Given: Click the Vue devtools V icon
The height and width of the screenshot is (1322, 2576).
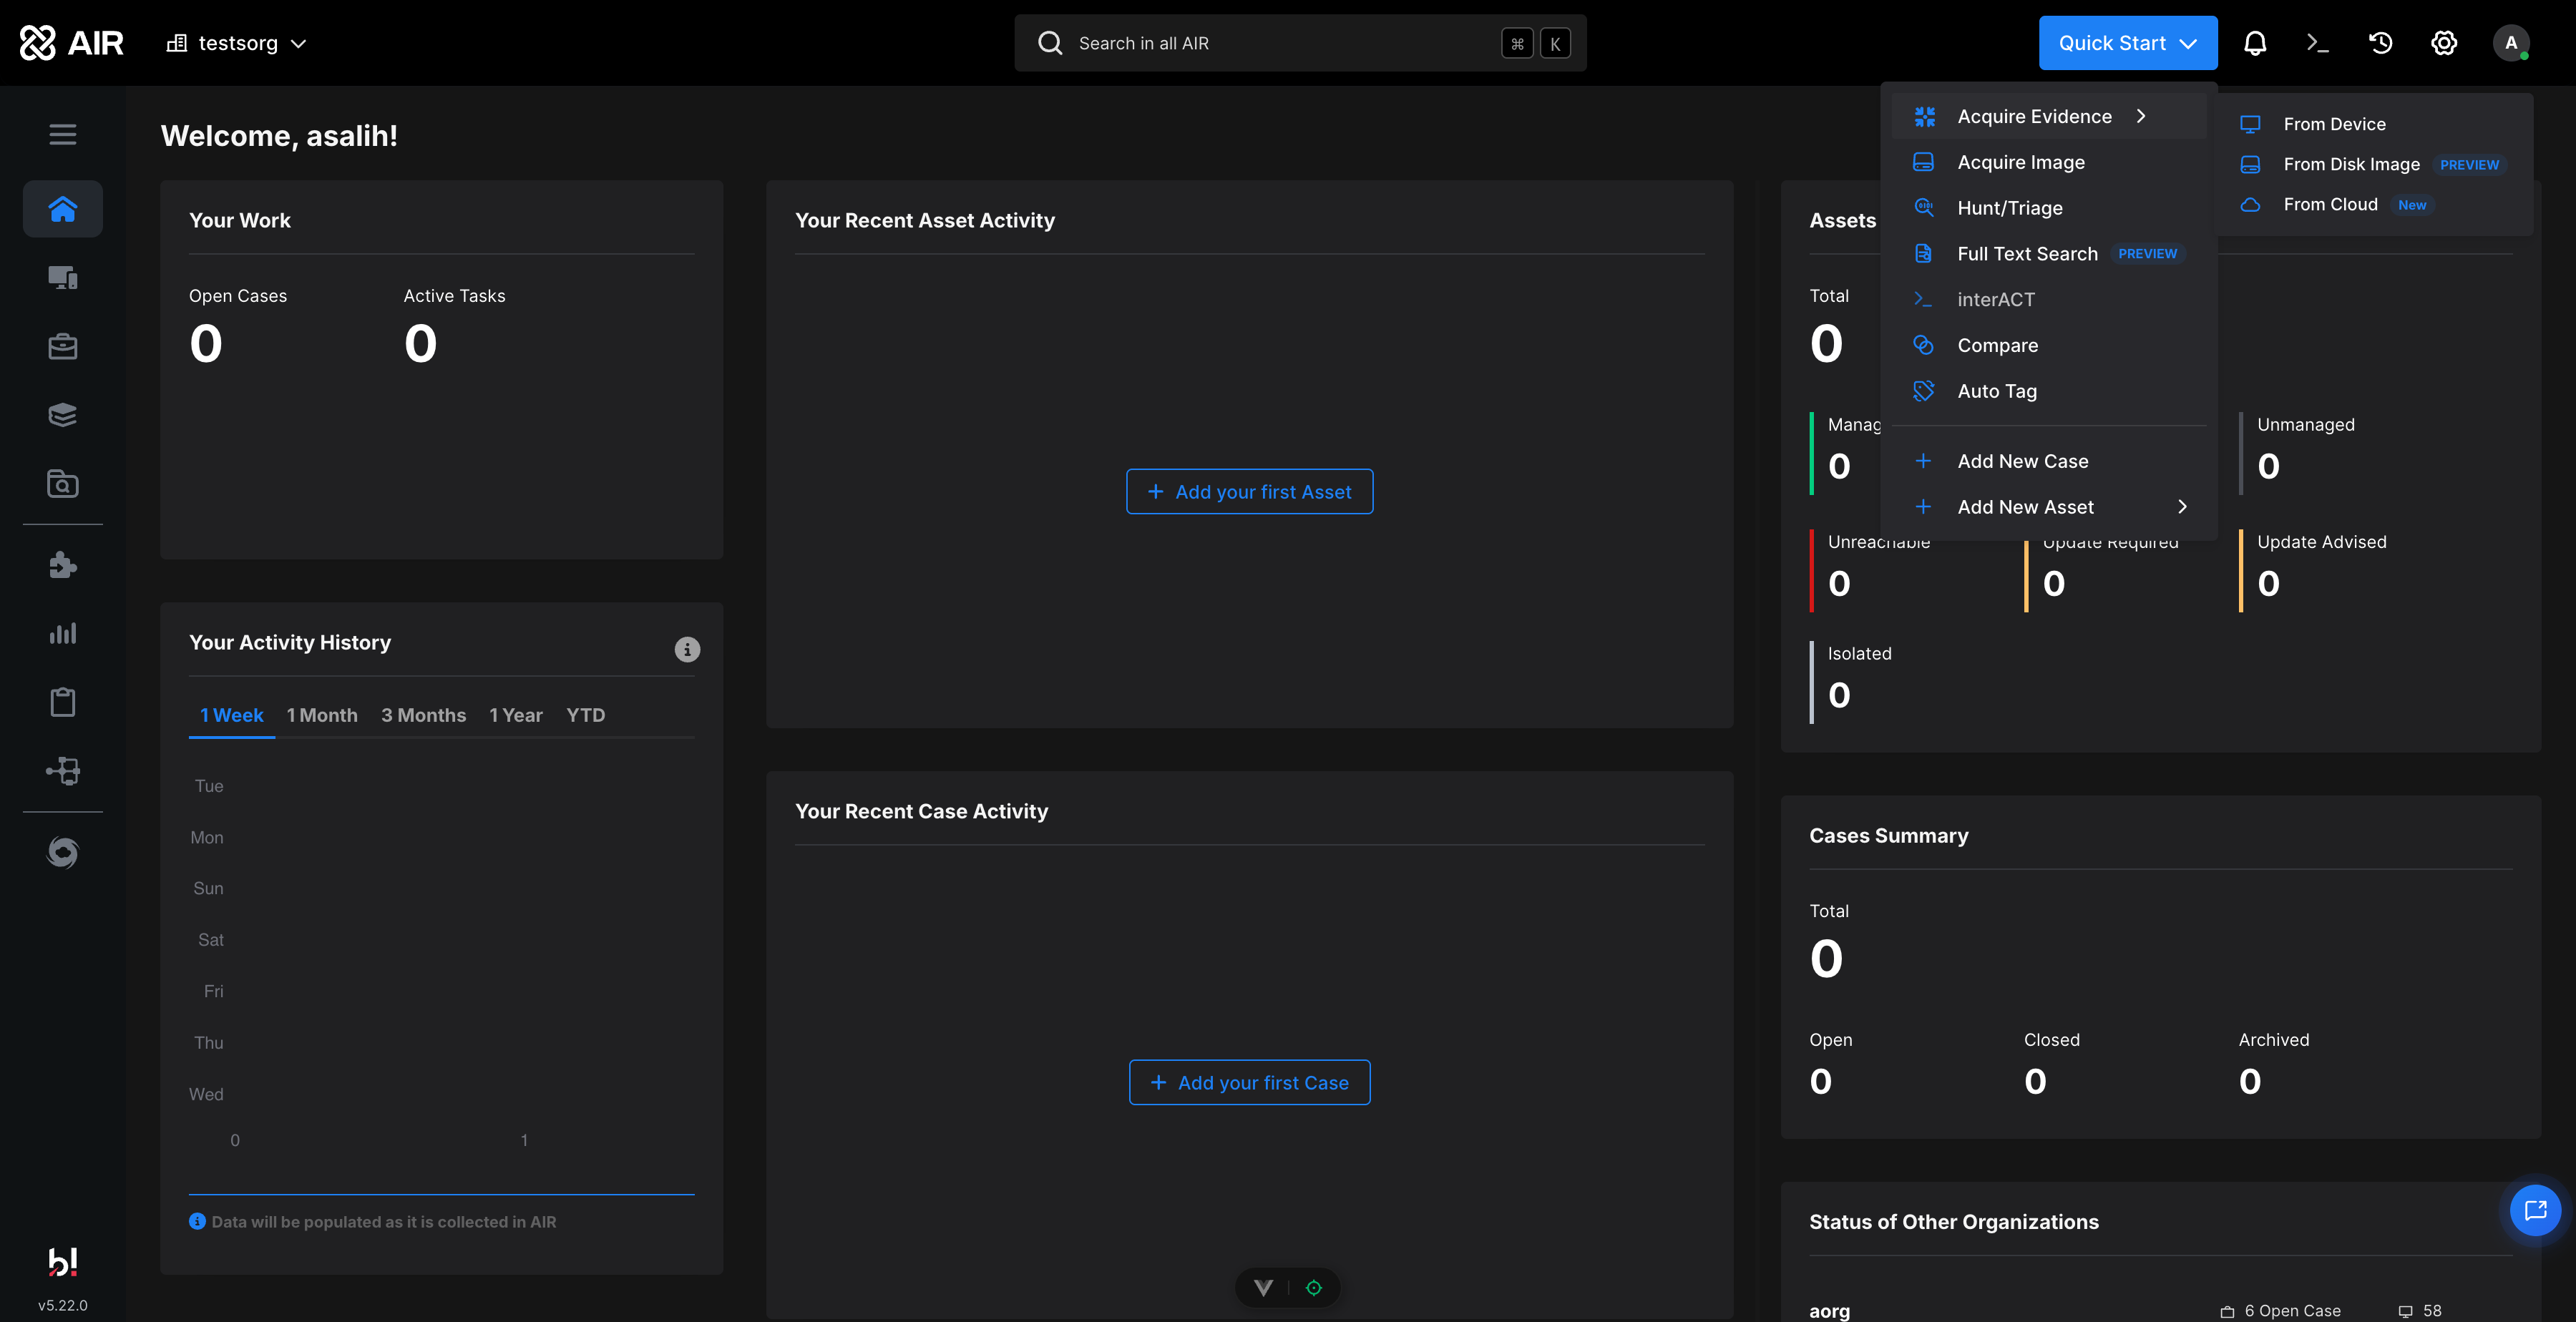Looking at the screenshot, I should tap(1263, 1288).
